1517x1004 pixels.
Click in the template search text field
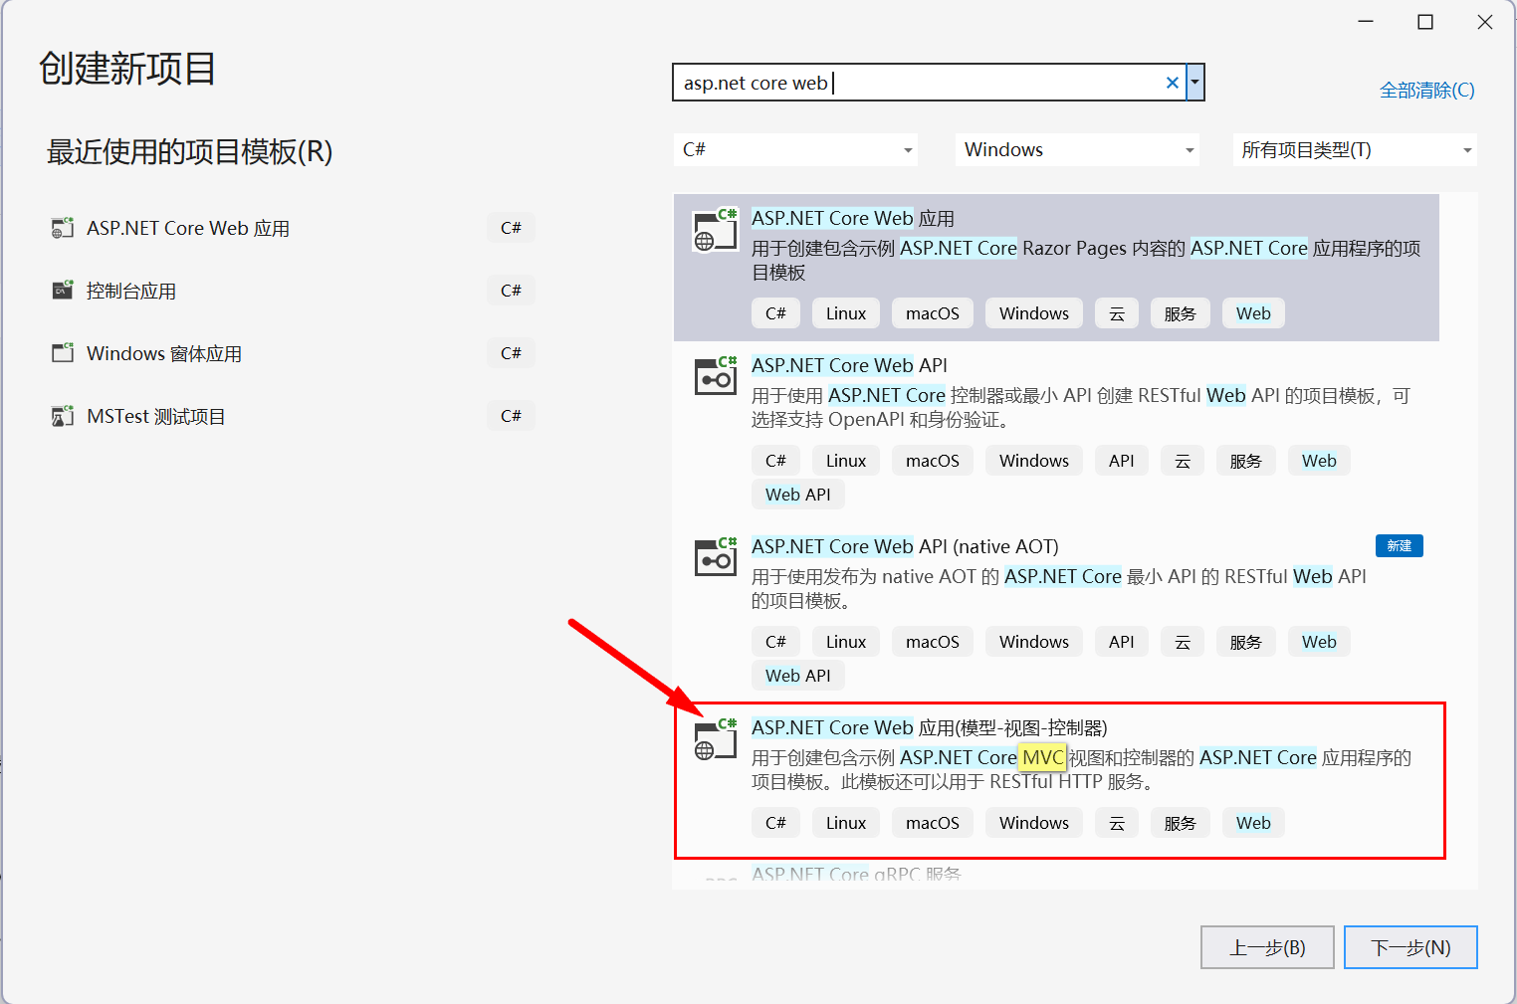coord(917,83)
